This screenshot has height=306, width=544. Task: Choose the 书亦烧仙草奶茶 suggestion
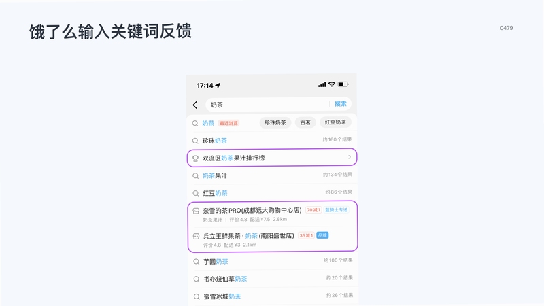coord(225,279)
